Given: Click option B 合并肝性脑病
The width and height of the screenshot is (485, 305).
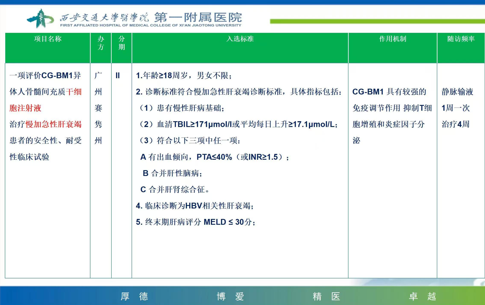Looking at the screenshot, I should tap(172, 173).
